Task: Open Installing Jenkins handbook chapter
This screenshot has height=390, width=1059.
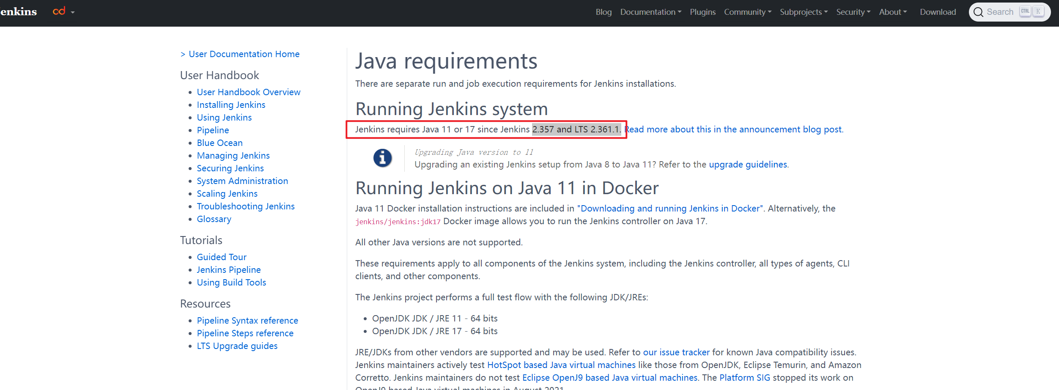Action: click(x=231, y=105)
